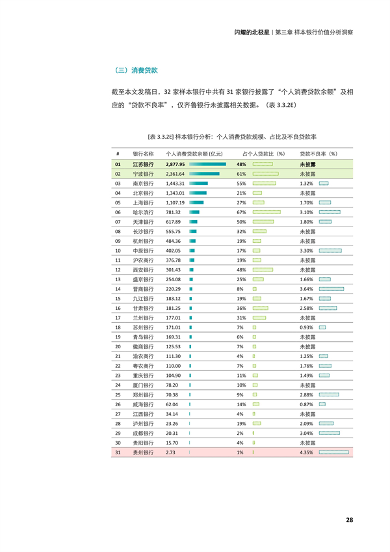Select the bad loan rate 1.66%
390x552 pixels.
[x=306, y=279]
